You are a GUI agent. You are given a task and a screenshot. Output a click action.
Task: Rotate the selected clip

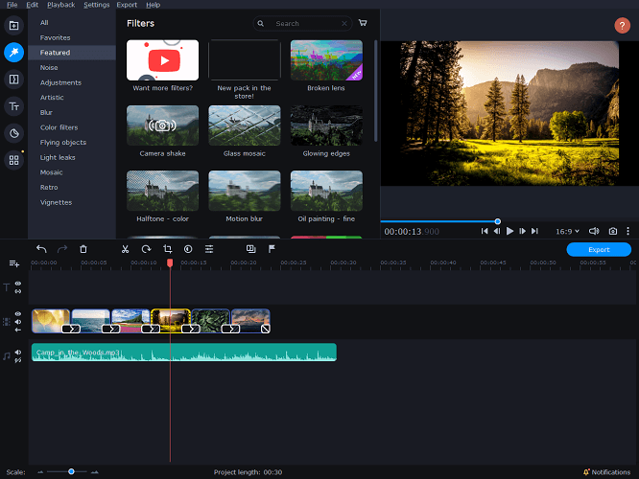click(146, 249)
